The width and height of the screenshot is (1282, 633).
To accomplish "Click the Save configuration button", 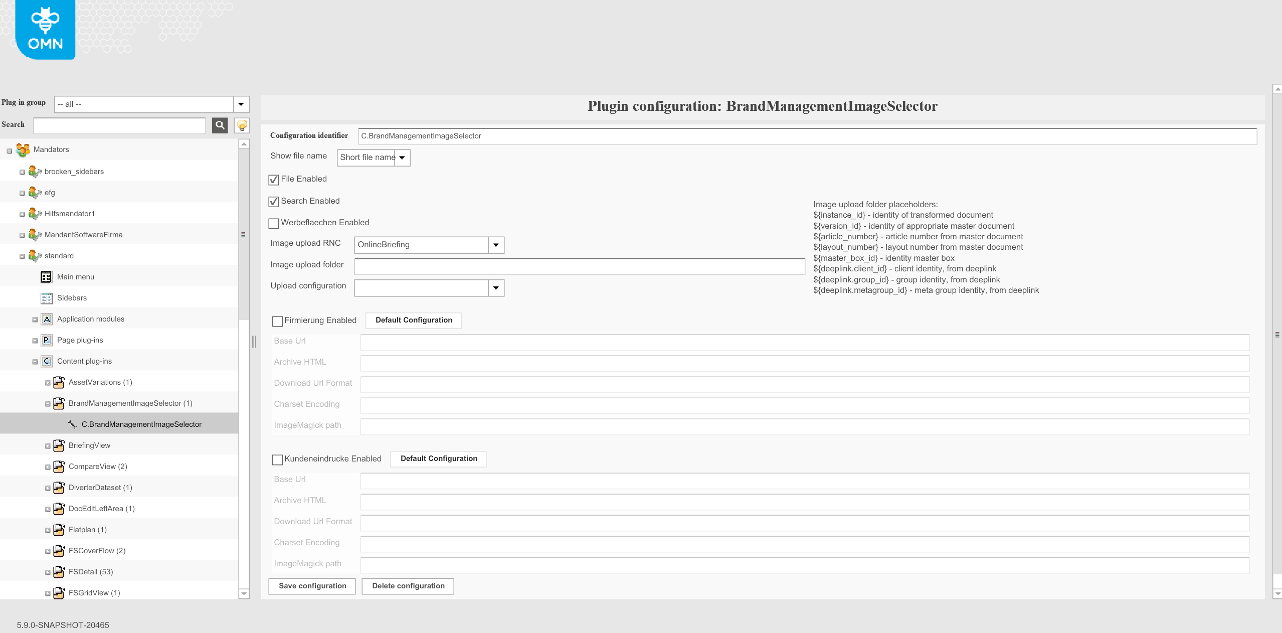I will click(x=311, y=586).
